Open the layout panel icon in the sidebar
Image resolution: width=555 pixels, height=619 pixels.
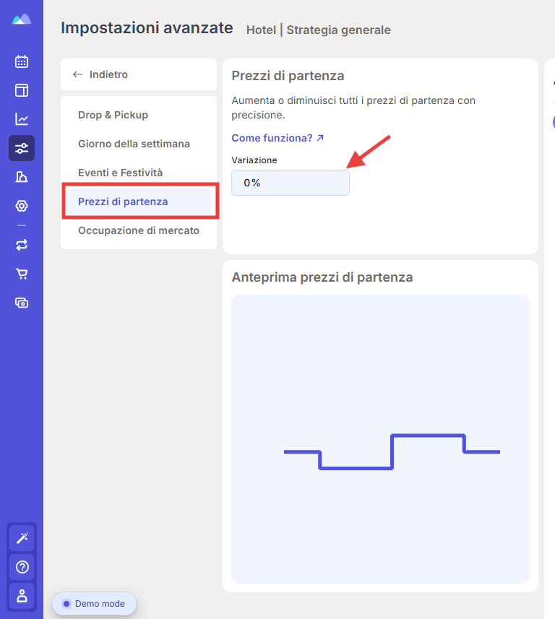coord(22,90)
